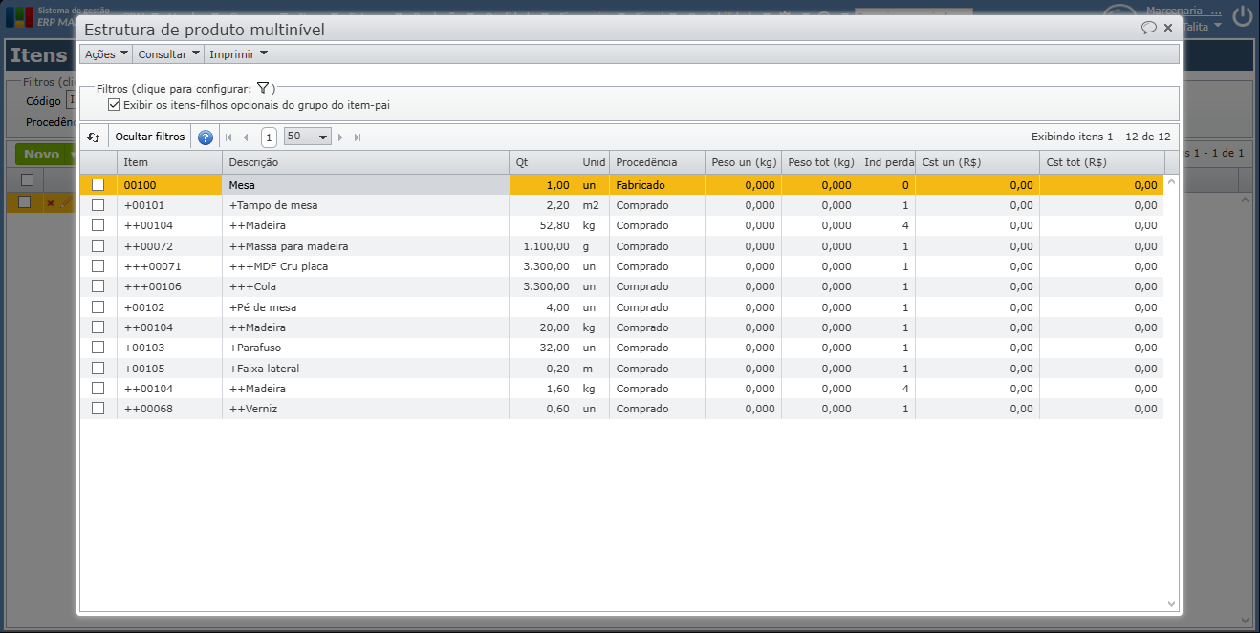Click the Fabricado procedência cell
The width and height of the screenshot is (1260, 633).
pyautogui.click(x=657, y=185)
